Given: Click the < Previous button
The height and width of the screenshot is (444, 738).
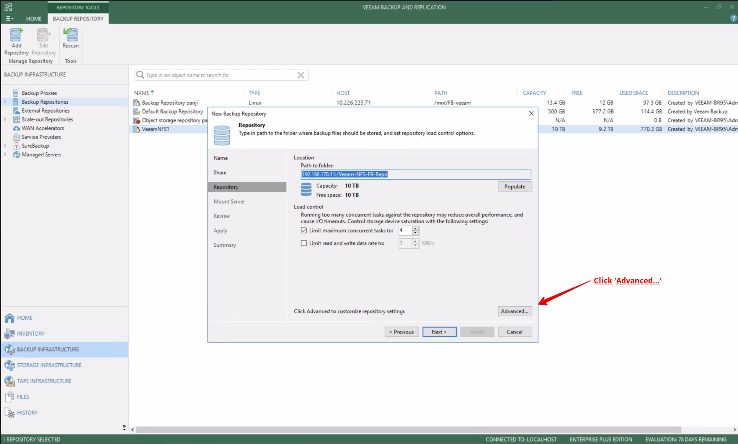Looking at the screenshot, I should pyautogui.click(x=401, y=332).
